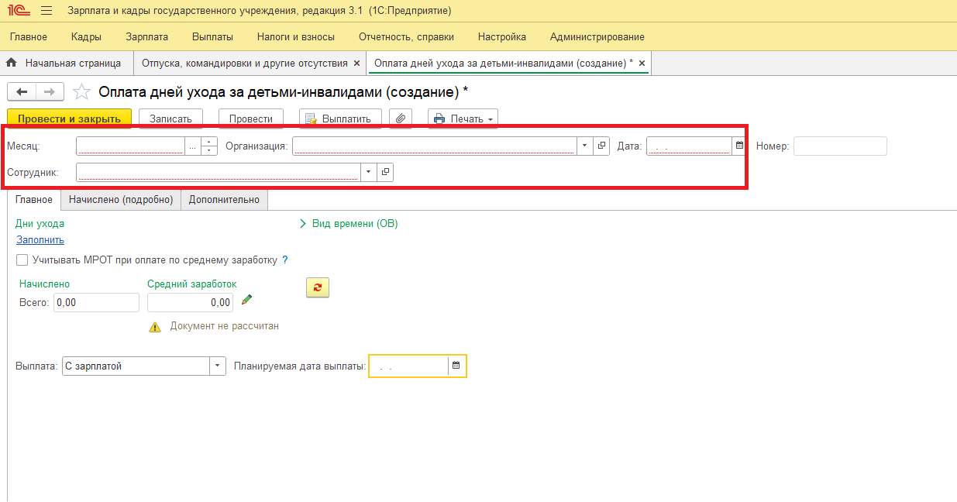This screenshot has width=957, height=502.
Task: Open the Зарплата menu
Action: [147, 36]
